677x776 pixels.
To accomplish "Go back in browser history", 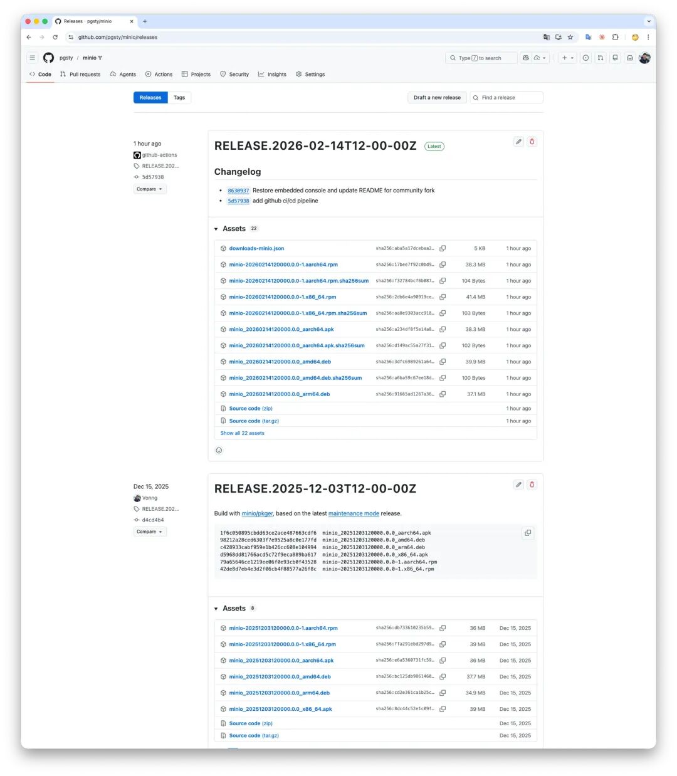I will [29, 37].
